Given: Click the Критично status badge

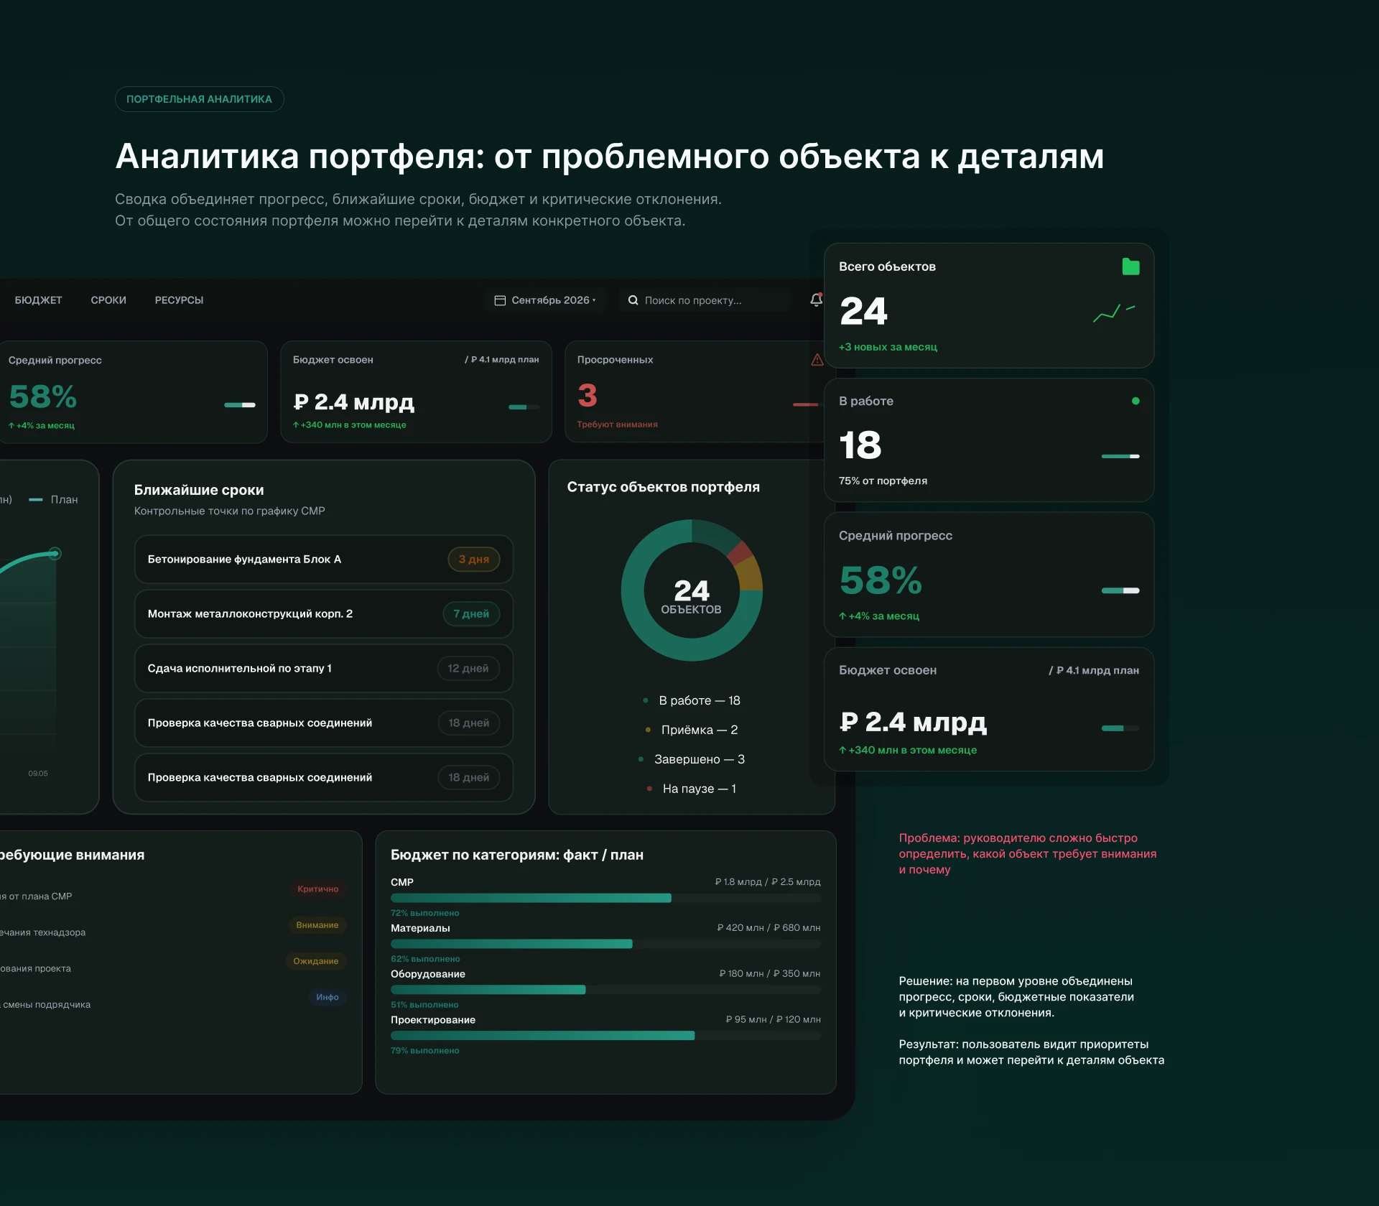Looking at the screenshot, I should click(317, 889).
